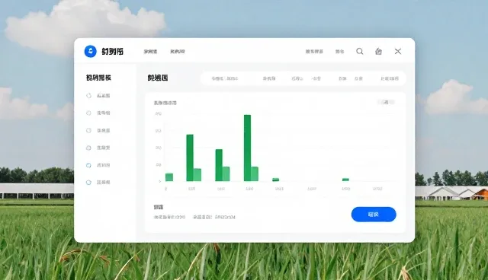Select the first sidebar entry's circle icon
Screen dimensions: 488x280
coord(88,96)
